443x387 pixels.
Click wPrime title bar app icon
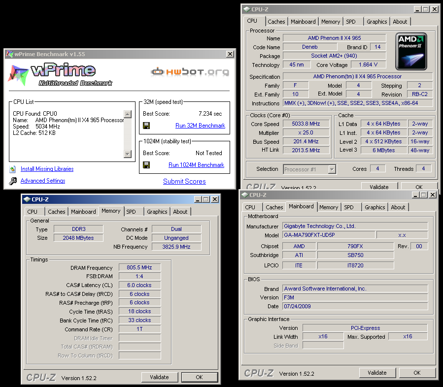[x=9, y=54]
